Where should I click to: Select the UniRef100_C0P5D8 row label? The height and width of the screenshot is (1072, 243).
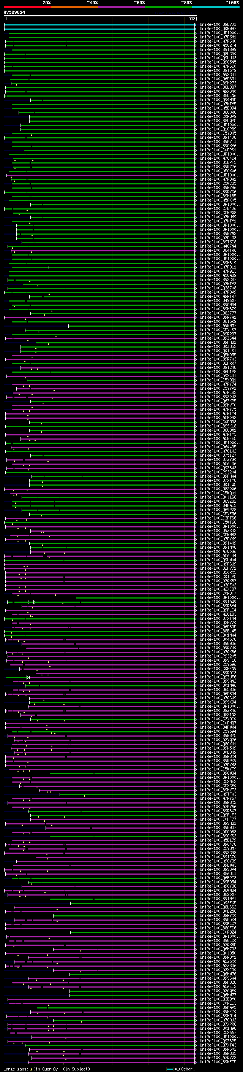pos(218,422)
